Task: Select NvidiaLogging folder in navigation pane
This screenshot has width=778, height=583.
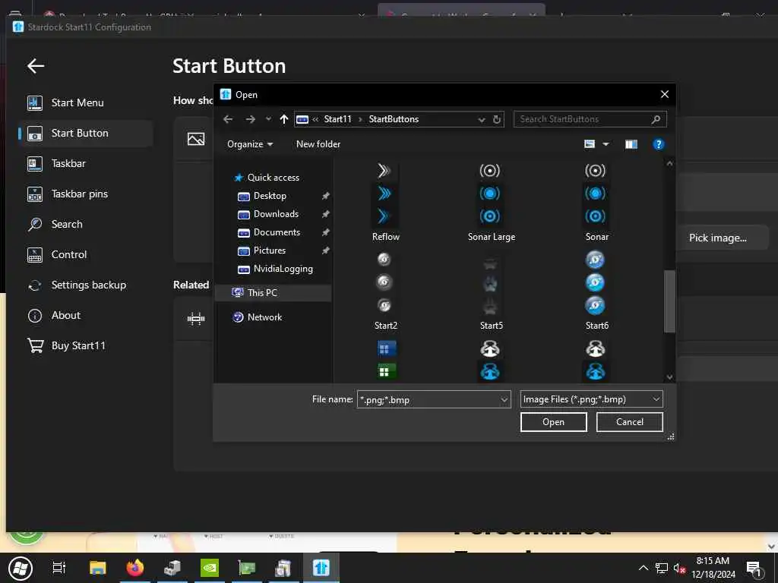Action: coord(283,269)
